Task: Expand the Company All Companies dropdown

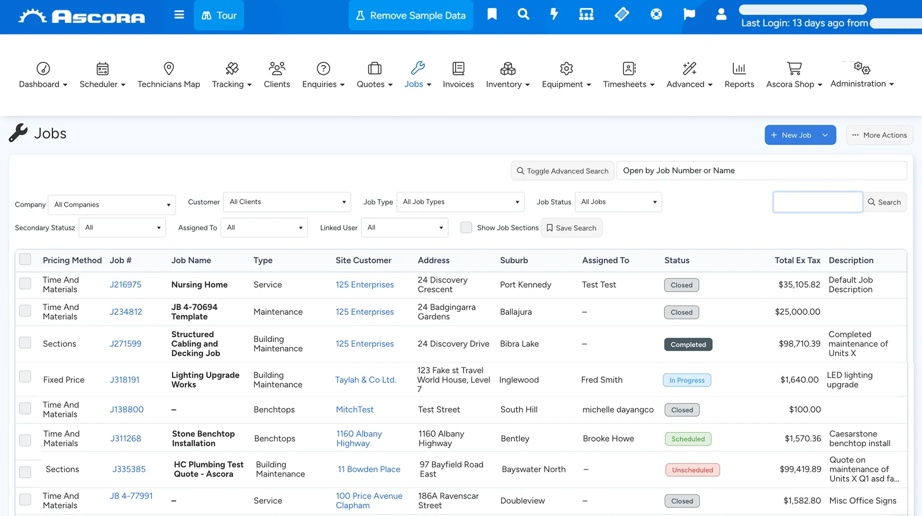Action: click(x=112, y=205)
